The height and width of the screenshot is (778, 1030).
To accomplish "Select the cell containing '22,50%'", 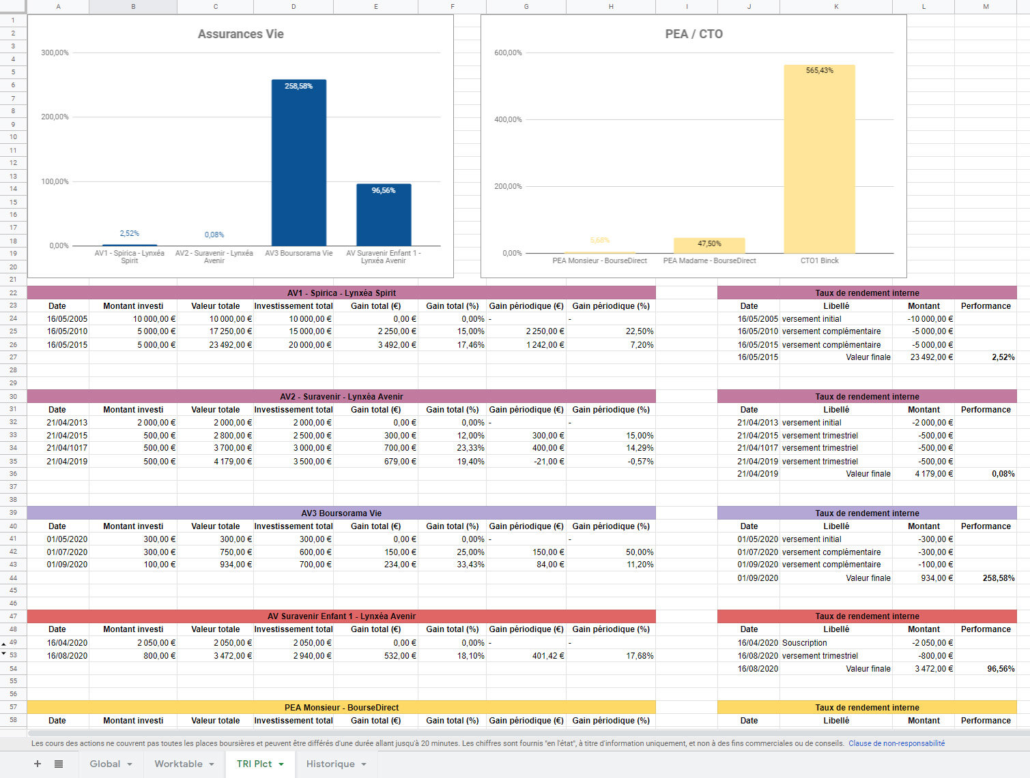I will (611, 331).
